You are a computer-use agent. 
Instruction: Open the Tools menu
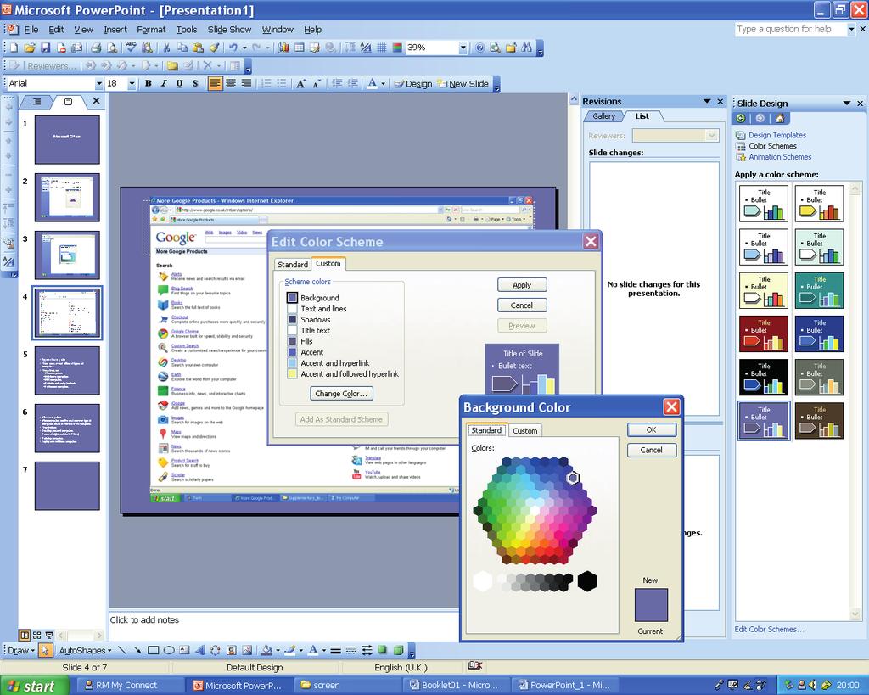pos(187,30)
